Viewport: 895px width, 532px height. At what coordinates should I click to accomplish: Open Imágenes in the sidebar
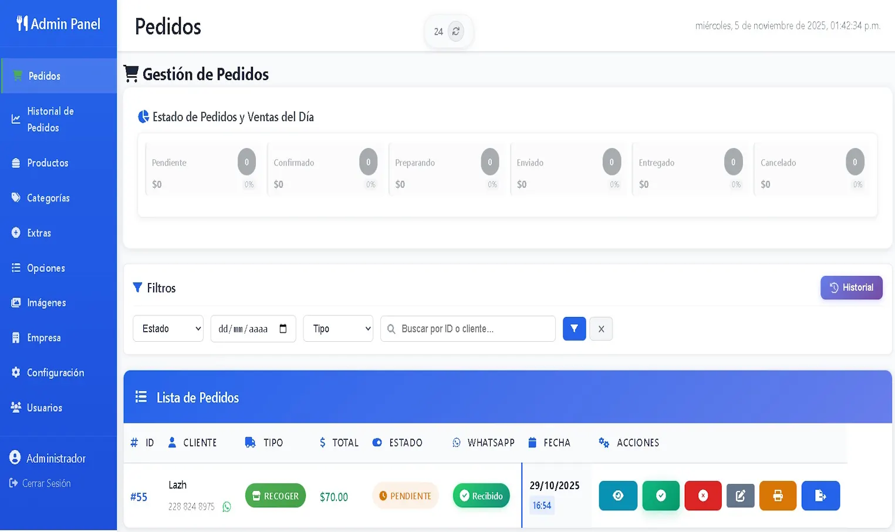point(59,302)
